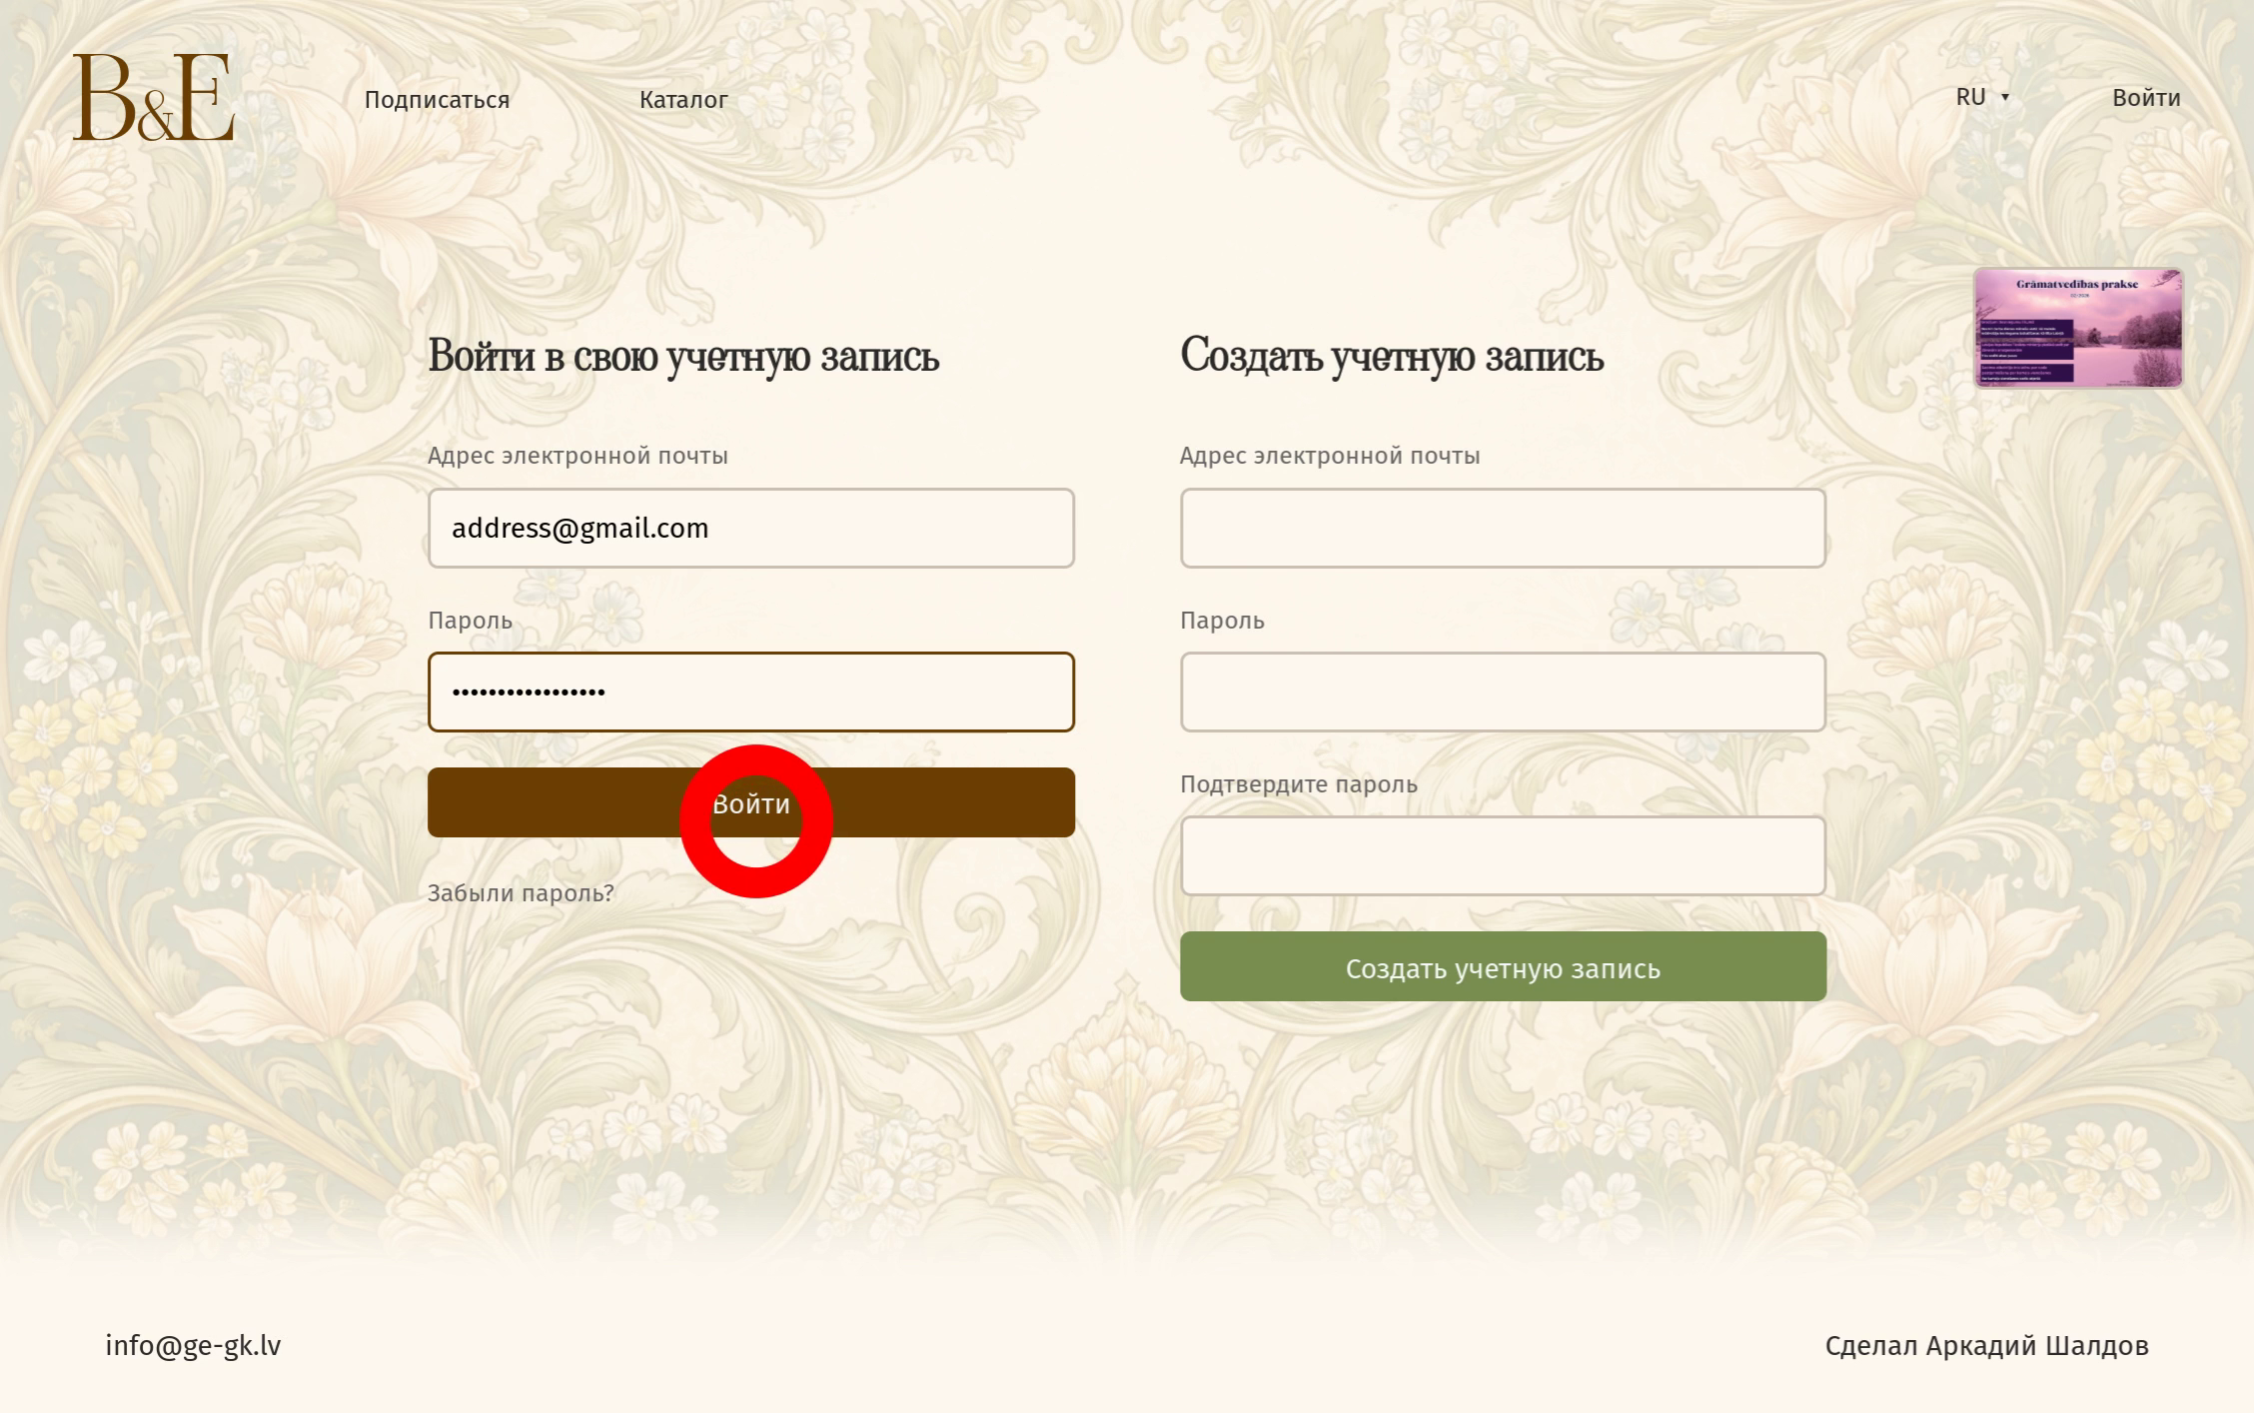The image size is (2254, 1413).
Task: Click the language dropdown arrow
Action: 2005,98
